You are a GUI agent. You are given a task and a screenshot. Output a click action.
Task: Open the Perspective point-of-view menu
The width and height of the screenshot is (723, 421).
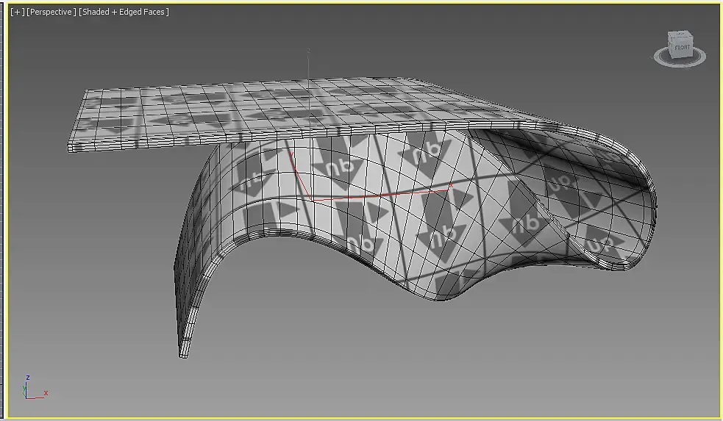pos(51,12)
